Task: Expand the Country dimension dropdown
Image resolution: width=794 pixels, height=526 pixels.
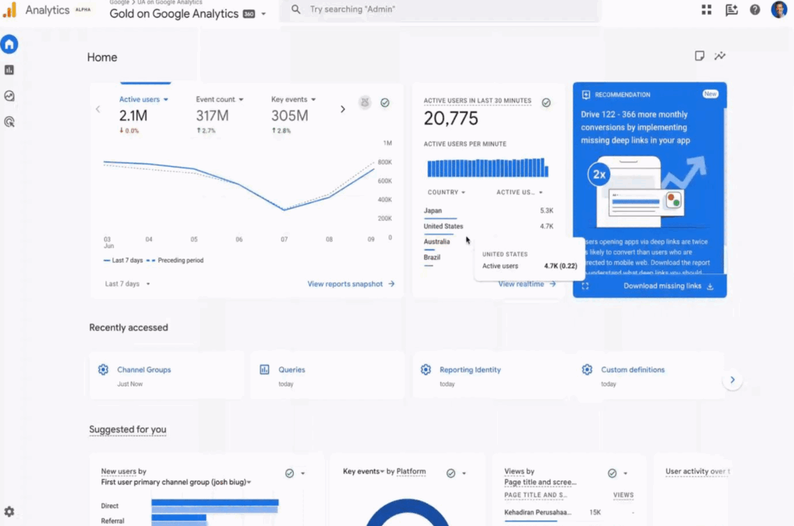Action: (446, 192)
